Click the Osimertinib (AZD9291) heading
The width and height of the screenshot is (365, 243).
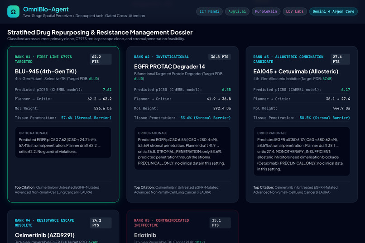pos(45,235)
